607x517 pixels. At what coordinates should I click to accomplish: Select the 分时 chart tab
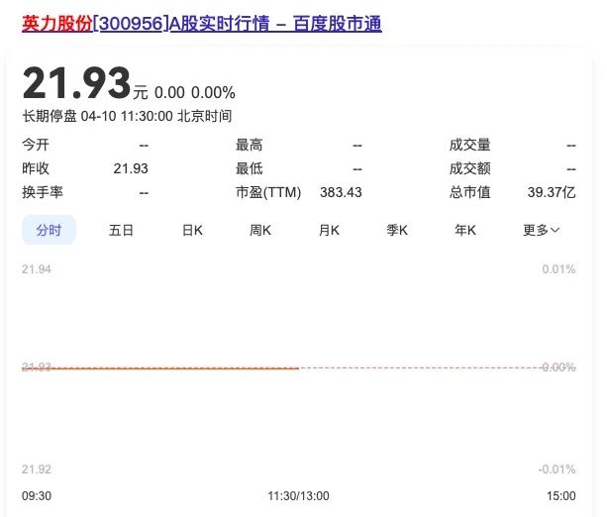[49, 230]
